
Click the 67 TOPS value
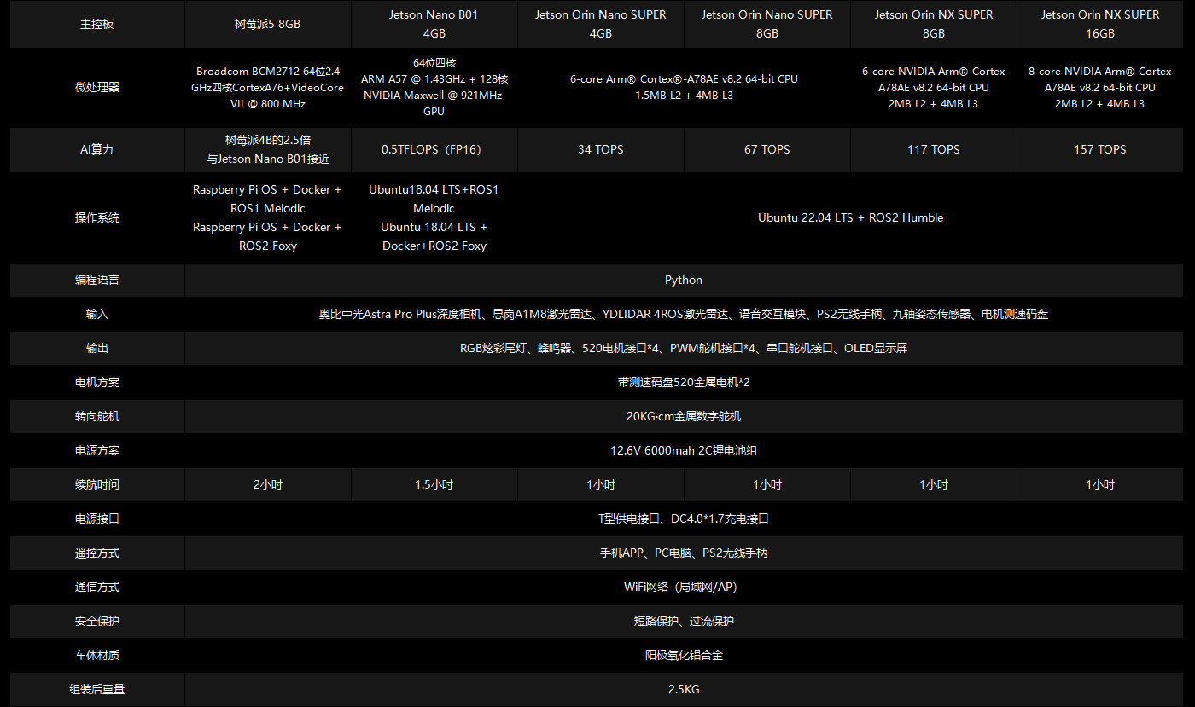[767, 149]
